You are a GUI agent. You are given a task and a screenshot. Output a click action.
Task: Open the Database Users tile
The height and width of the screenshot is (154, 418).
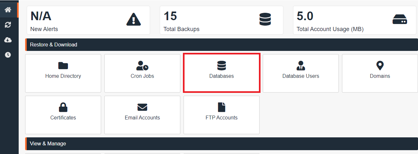[x=301, y=73]
